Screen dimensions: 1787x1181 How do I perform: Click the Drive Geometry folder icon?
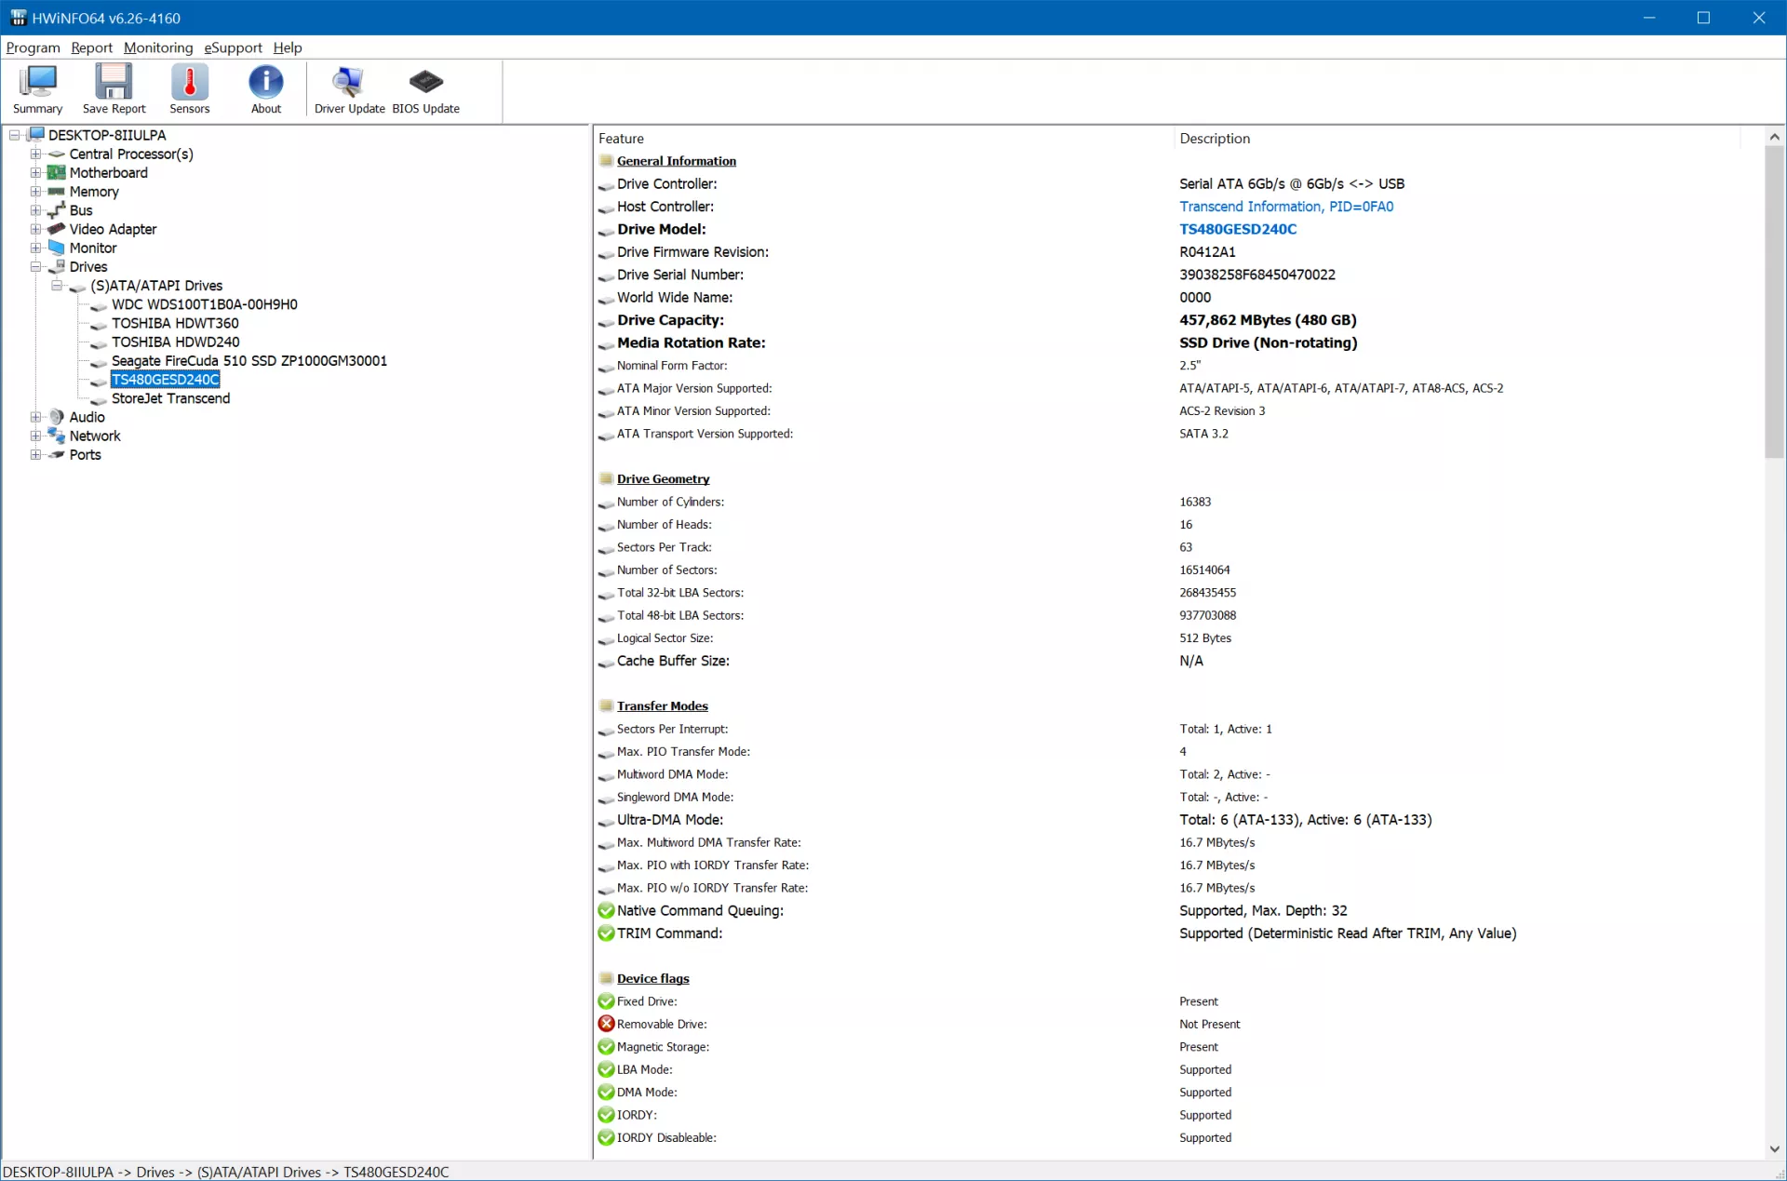pyautogui.click(x=607, y=479)
